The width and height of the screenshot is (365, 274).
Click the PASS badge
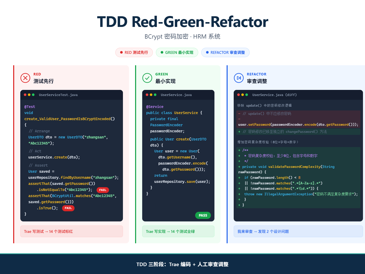coord(203,215)
